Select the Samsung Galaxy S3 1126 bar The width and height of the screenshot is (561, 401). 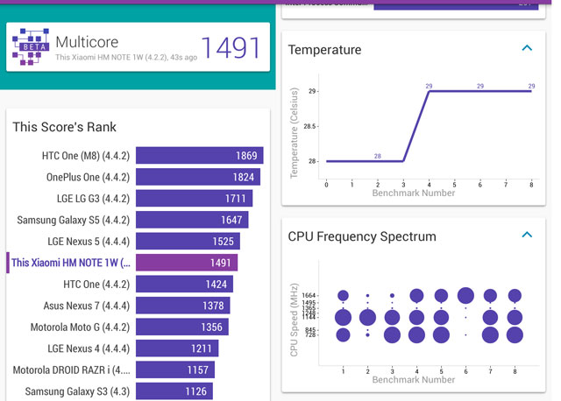[x=174, y=391]
